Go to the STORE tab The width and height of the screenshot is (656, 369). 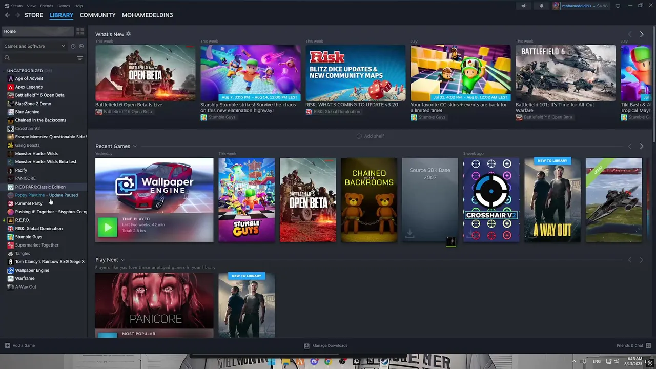click(34, 15)
